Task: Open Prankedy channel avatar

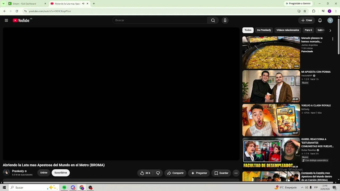Action: (x=6, y=172)
